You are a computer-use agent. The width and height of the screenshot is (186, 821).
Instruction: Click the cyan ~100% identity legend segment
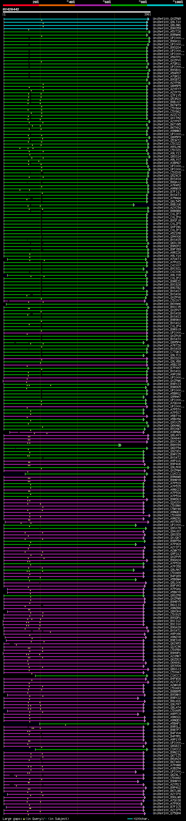pos(165,5)
